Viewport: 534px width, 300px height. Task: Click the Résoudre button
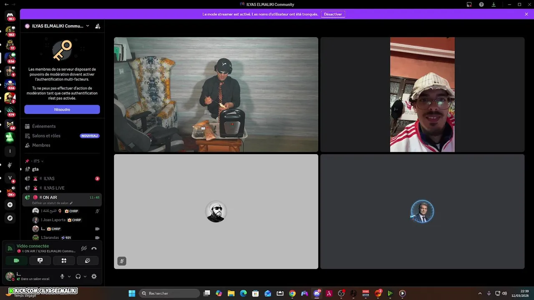pos(62,109)
